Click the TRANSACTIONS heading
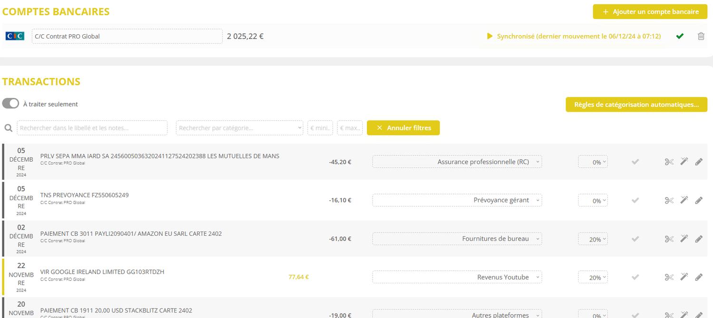 41,82
